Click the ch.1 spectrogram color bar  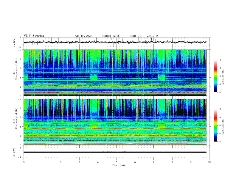tap(215, 76)
